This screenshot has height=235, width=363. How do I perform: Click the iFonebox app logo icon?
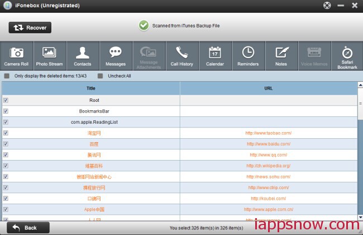(7, 6)
